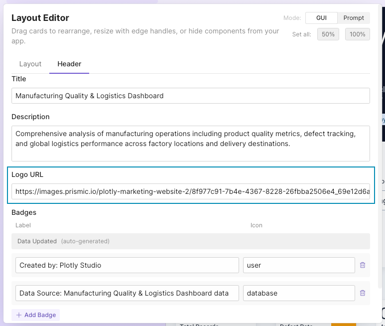Switch mode to GUI
Image resolution: width=385 pixels, height=326 pixels.
[x=321, y=18]
